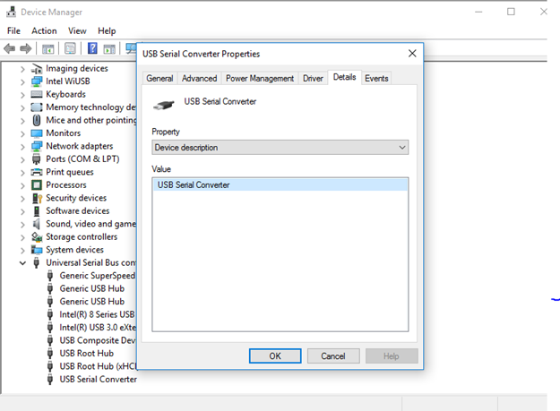Click the OK button
This screenshot has height=411, width=560.
(x=275, y=355)
